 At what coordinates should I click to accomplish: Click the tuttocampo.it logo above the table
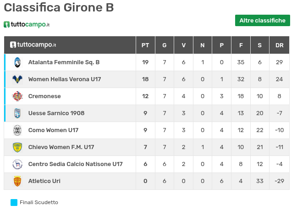(x=27, y=24)
